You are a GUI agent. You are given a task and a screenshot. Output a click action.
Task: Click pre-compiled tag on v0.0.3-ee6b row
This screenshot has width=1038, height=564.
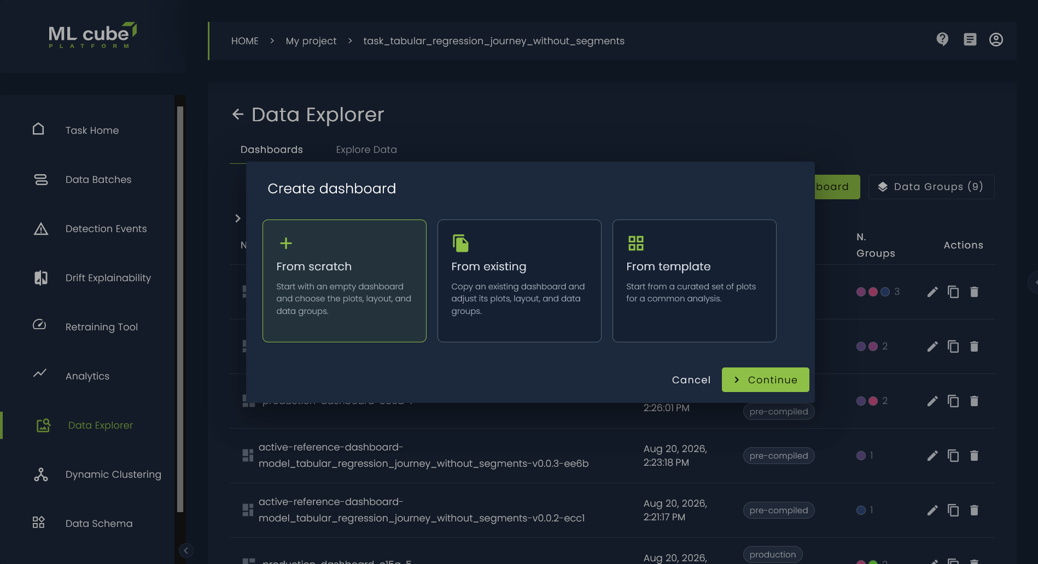click(778, 456)
